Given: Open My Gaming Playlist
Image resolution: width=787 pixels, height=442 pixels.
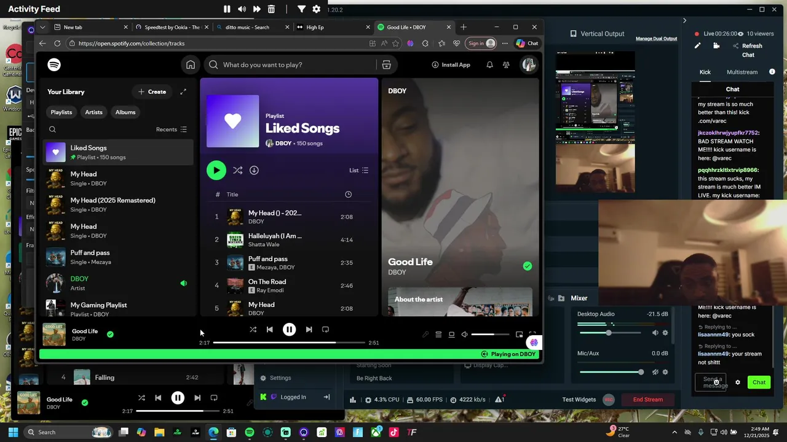Looking at the screenshot, I should tap(118, 309).
